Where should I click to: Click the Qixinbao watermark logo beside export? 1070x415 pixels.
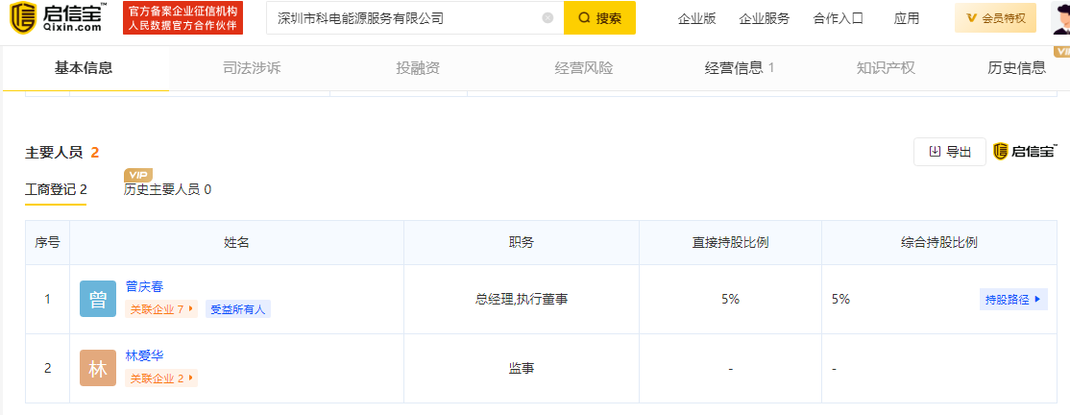(x=1025, y=152)
